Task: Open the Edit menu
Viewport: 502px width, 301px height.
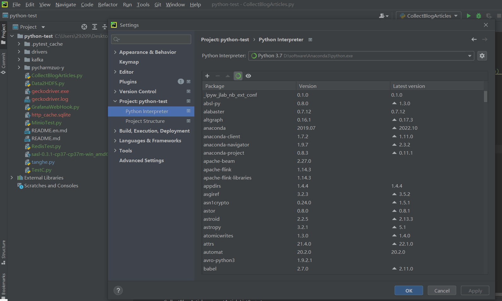Action: pyautogui.click(x=30, y=4)
